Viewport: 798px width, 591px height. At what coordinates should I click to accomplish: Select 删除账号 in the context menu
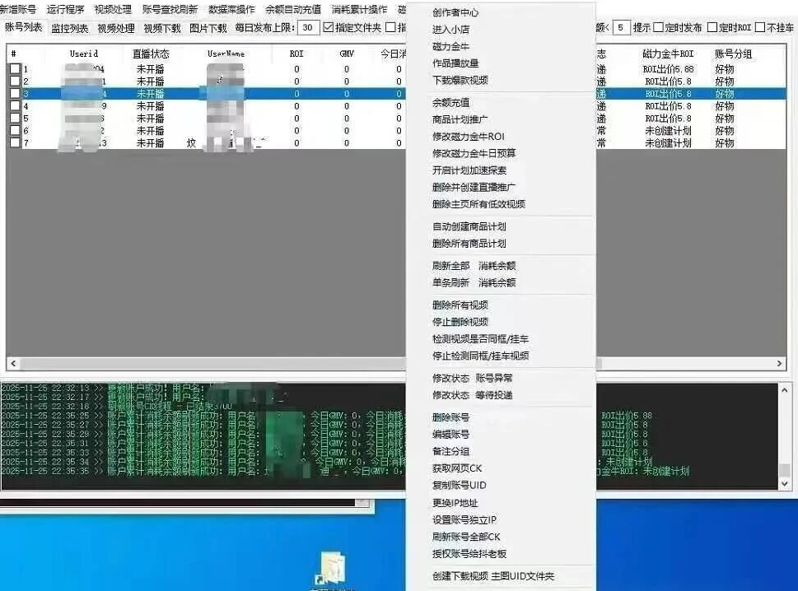[451, 417]
